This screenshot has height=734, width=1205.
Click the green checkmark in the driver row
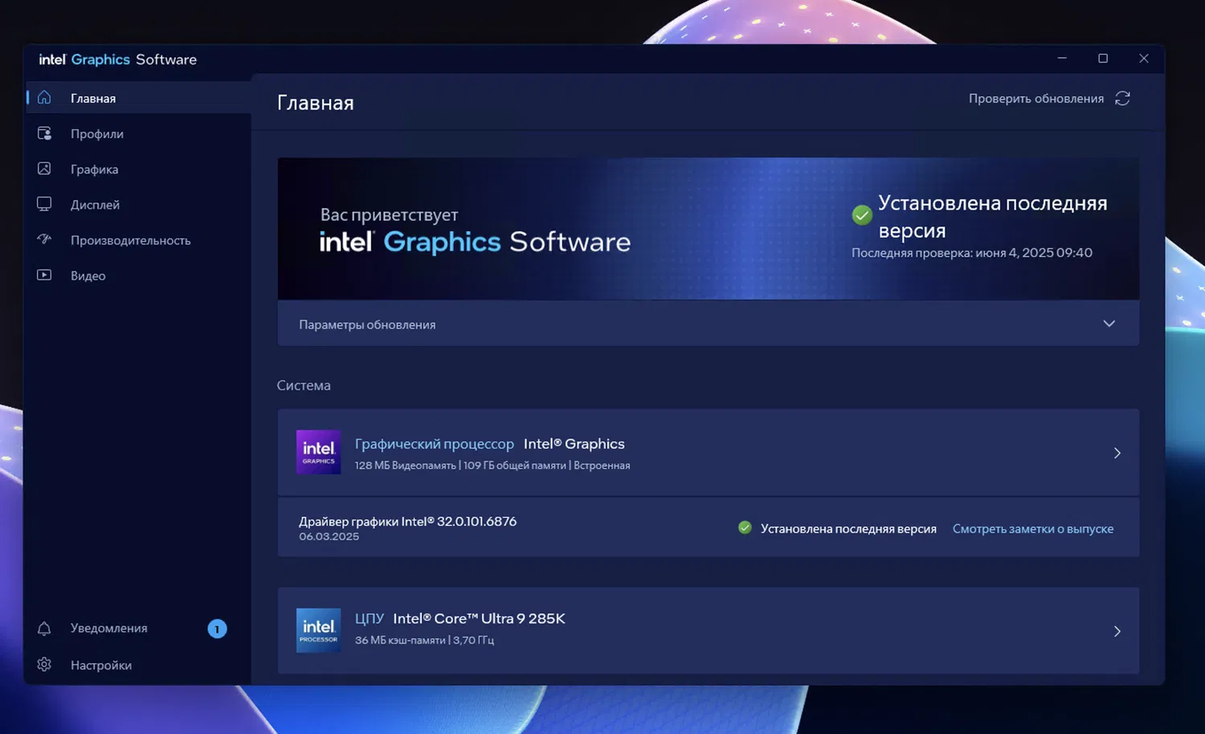click(745, 528)
